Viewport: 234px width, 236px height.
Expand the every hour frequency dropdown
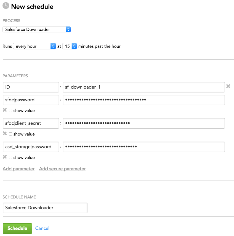[34, 46]
